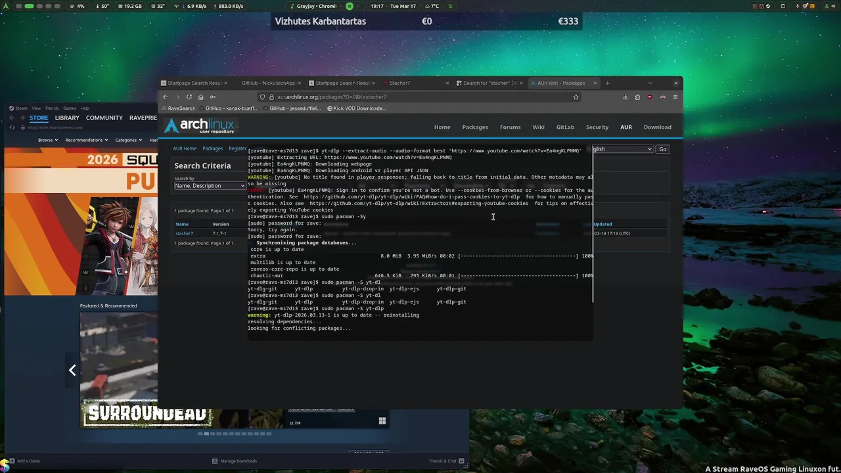Close the AUR (en) - Packages tab

coord(595,83)
